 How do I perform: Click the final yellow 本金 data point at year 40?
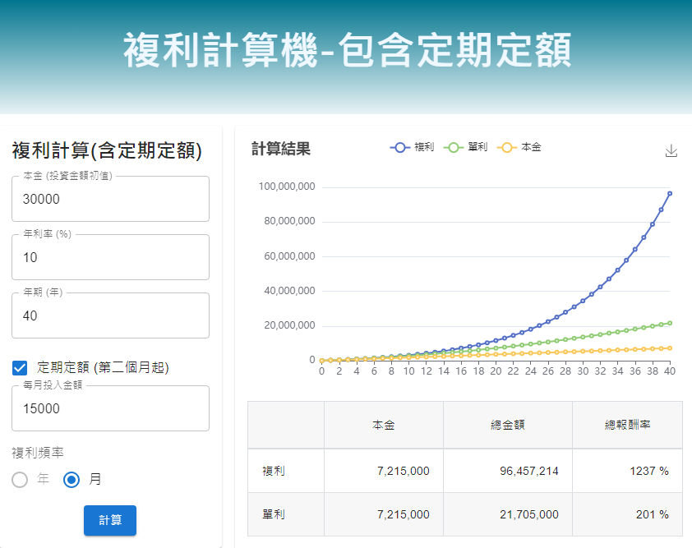(670, 348)
